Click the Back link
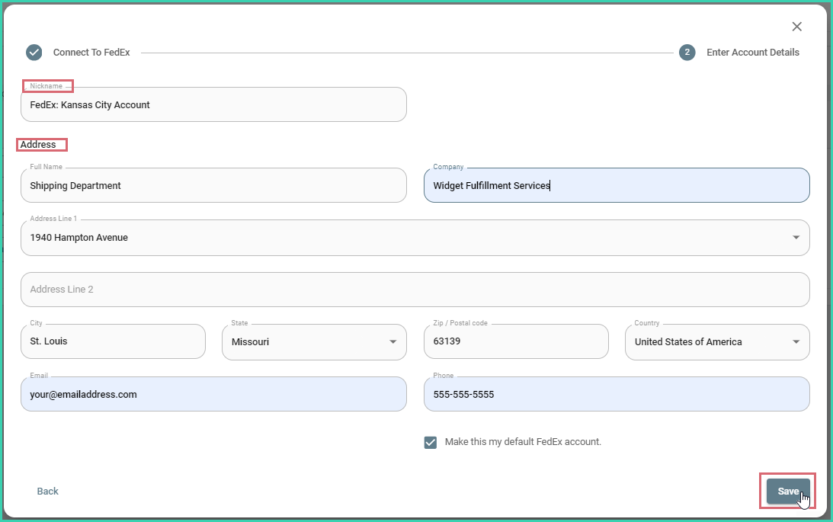This screenshot has height=522, width=833. [x=47, y=491]
